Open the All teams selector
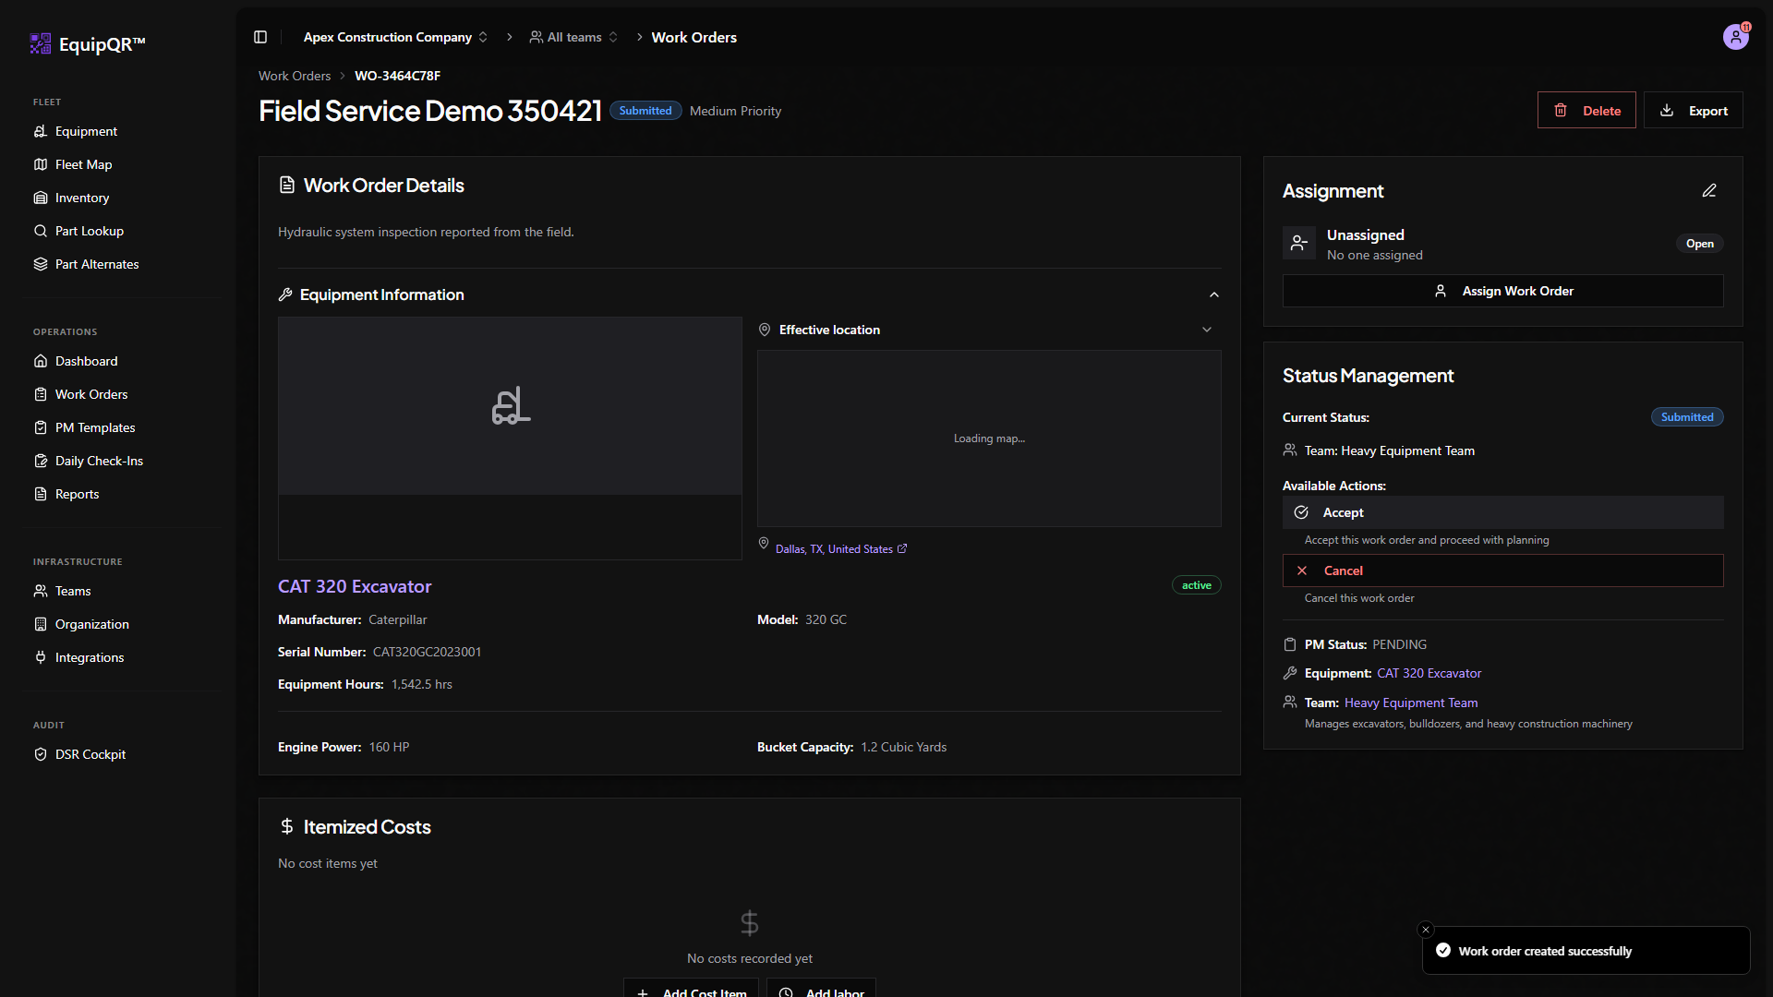This screenshot has height=997, width=1773. (x=573, y=37)
